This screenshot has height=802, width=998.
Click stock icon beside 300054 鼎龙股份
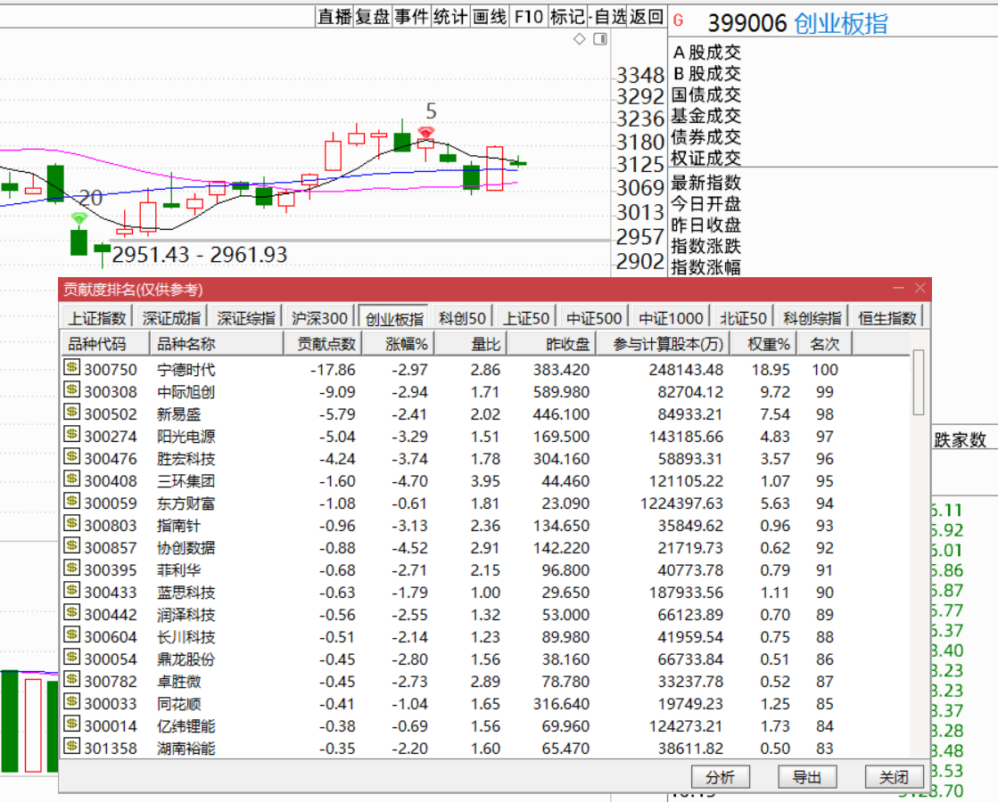(72, 657)
